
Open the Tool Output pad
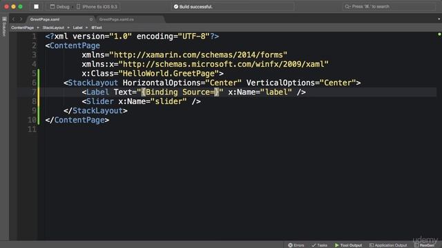click(348, 245)
